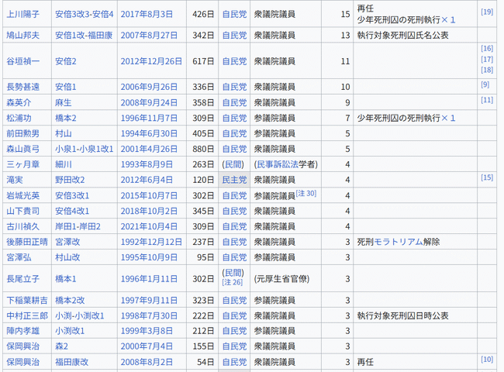Open the note link [注 30]
This screenshot has height=372, width=504.
[306, 193]
